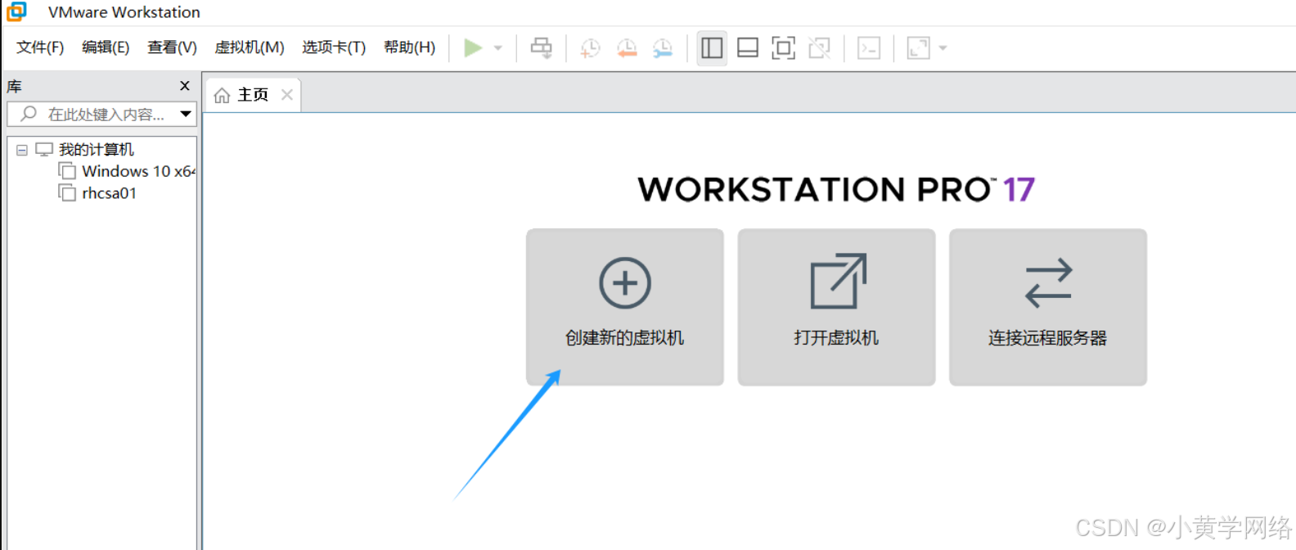Screen dimensions: 1296x550
Task: Open the Snapshot Manager icon
Action: point(663,48)
